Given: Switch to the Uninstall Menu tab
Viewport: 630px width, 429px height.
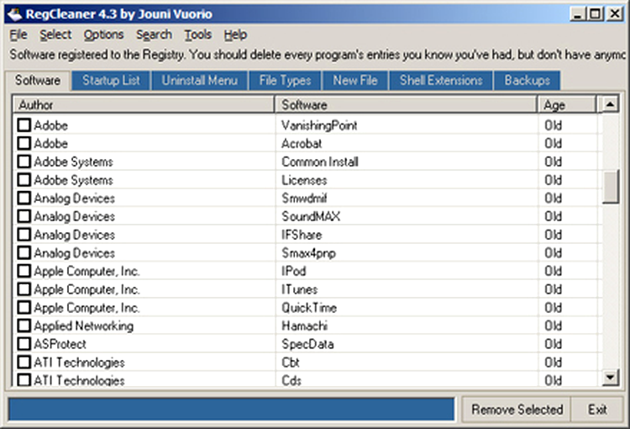Looking at the screenshot, I should click(199, 80).
